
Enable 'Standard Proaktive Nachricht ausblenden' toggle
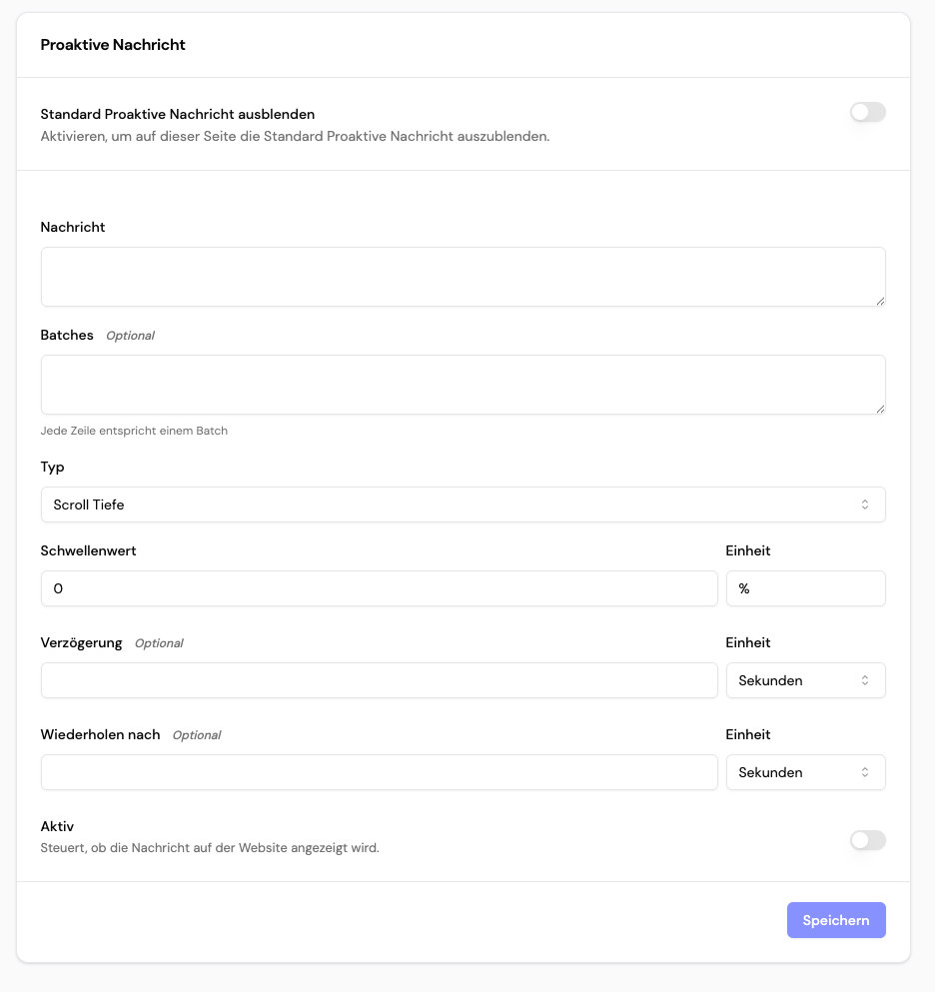pos(867,112)
